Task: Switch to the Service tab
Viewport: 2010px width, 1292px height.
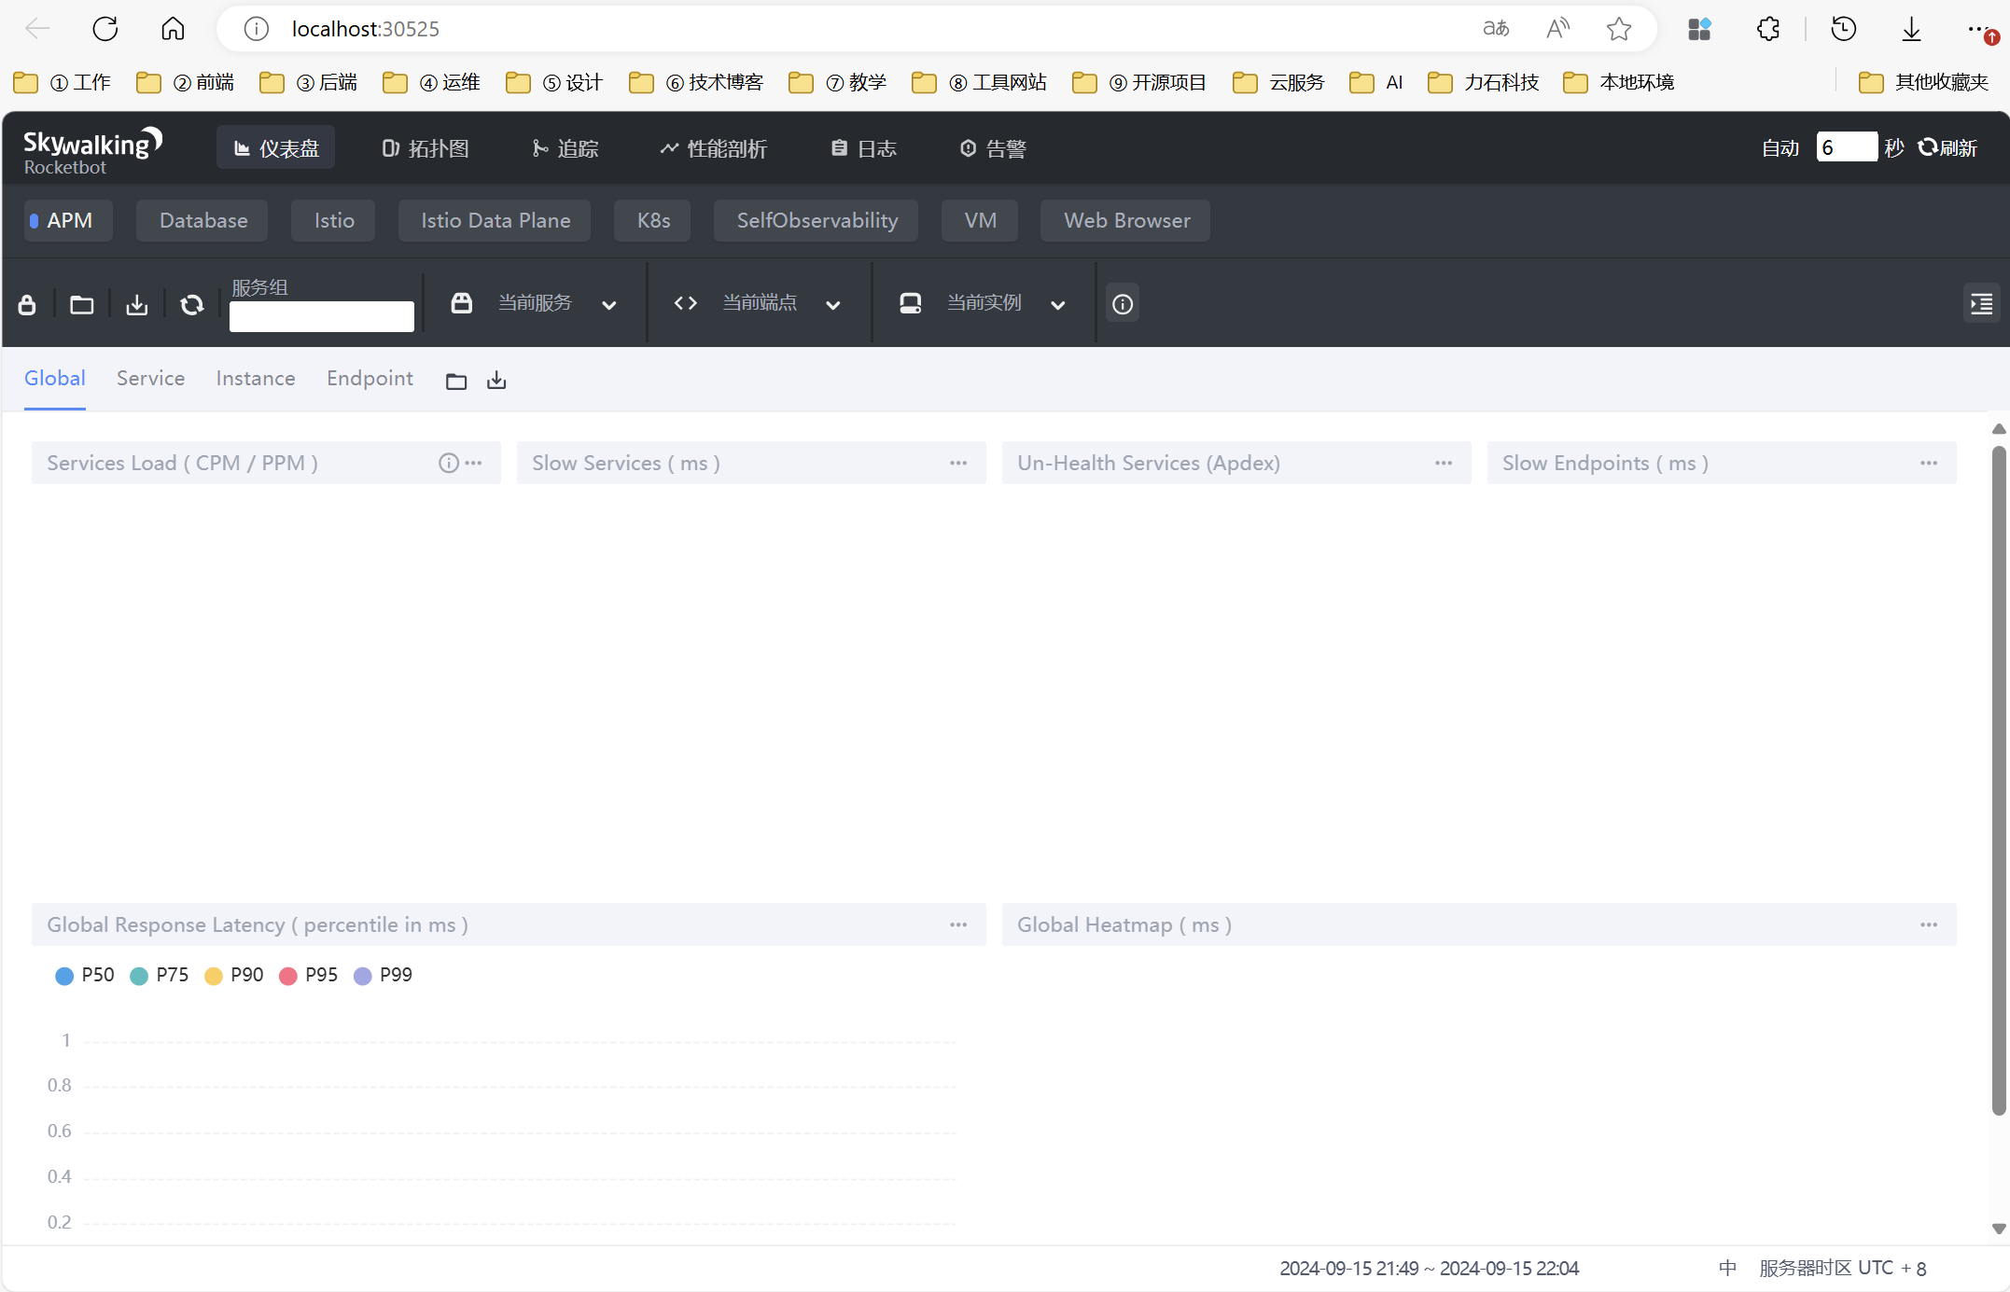Action: (150, 378)
